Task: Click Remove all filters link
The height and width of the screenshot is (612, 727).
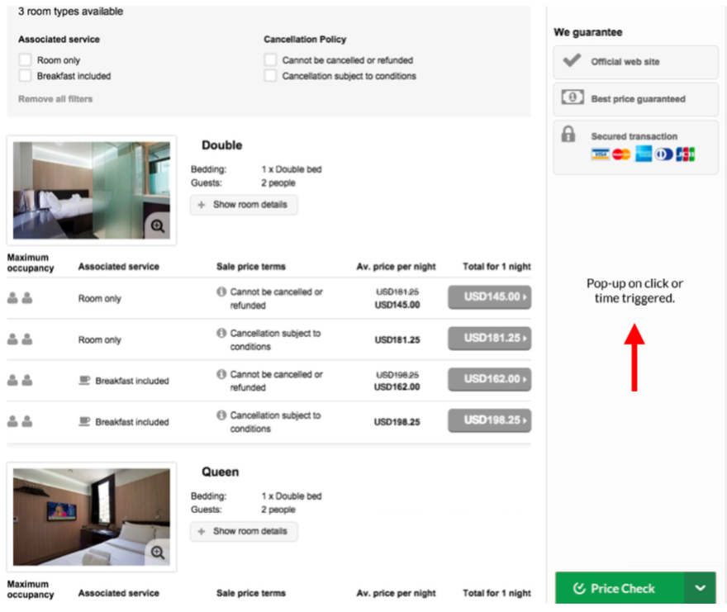Action: [x=55, y=99]
